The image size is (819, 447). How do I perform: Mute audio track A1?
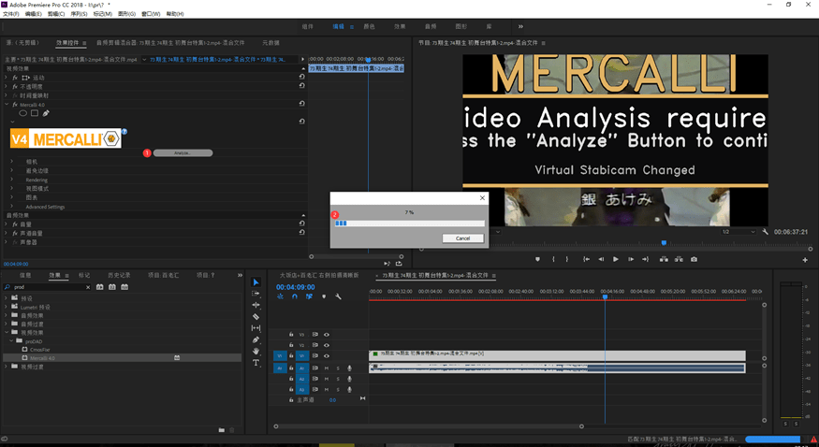pyautogui.click(x=327, y=368)
